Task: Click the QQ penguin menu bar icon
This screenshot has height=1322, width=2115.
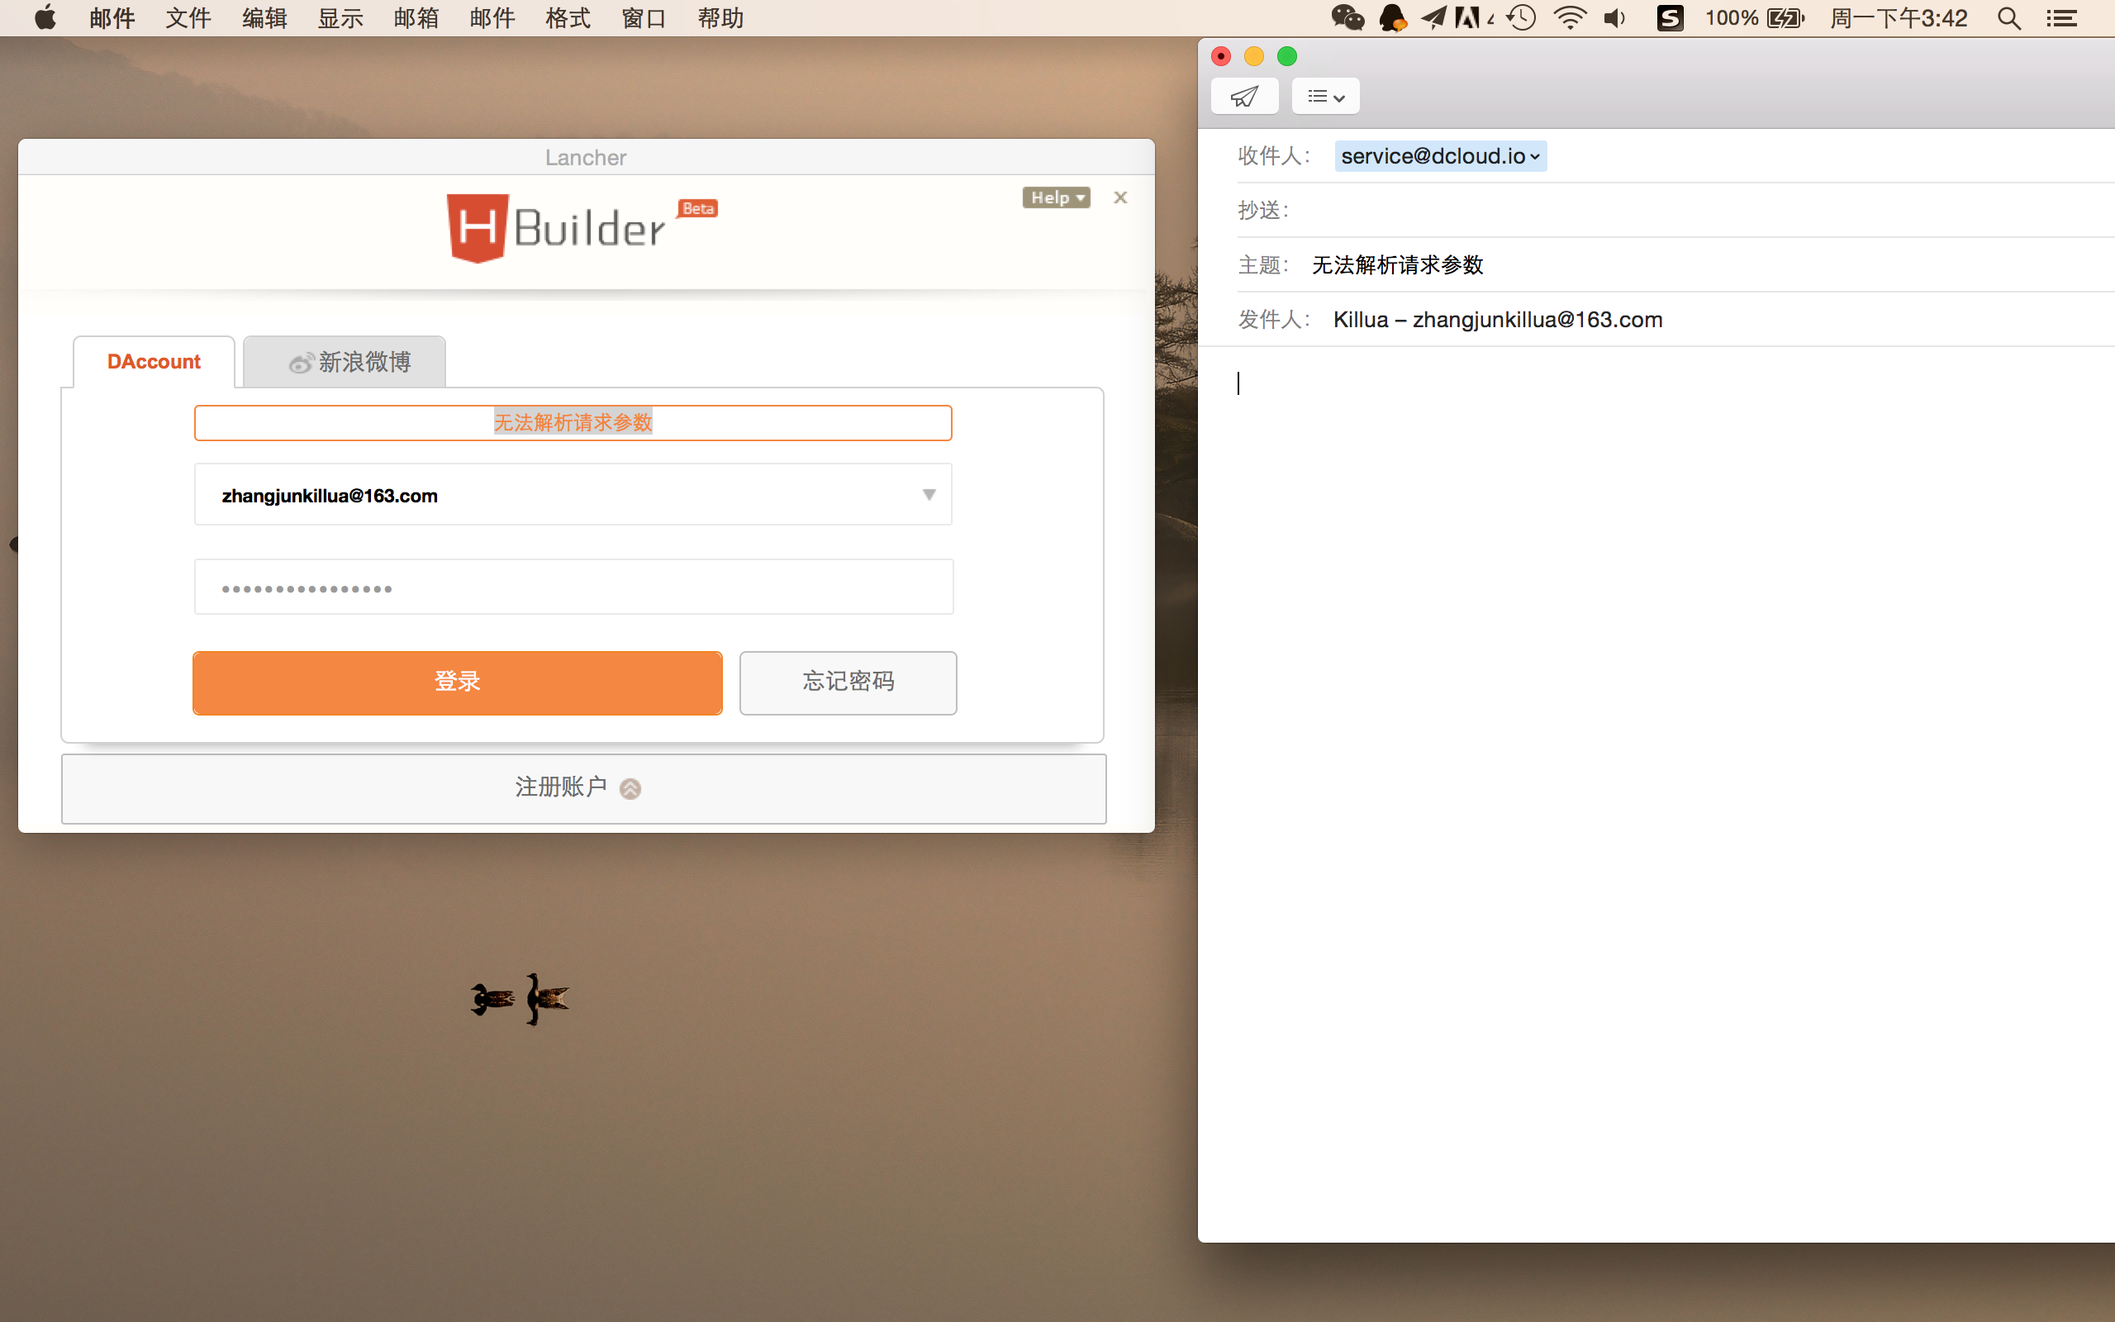Action: [1391, 17]
